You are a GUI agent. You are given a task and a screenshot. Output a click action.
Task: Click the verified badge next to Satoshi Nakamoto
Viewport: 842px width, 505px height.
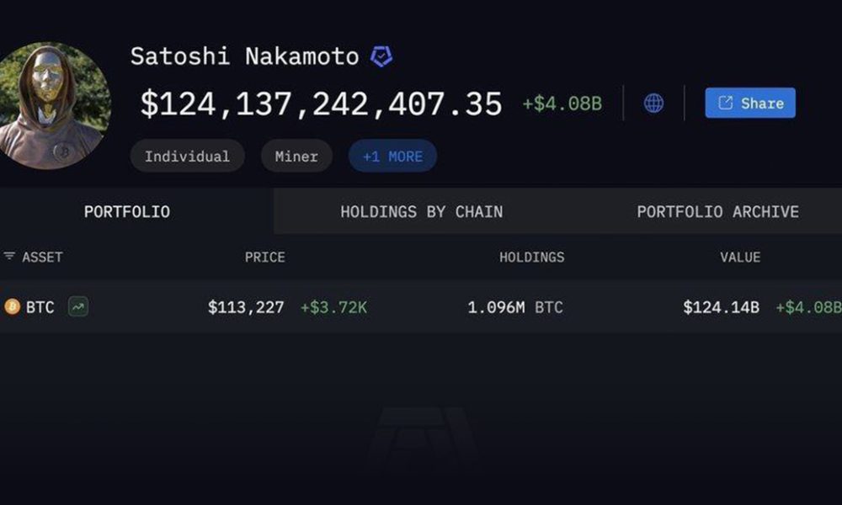(381, 56)
